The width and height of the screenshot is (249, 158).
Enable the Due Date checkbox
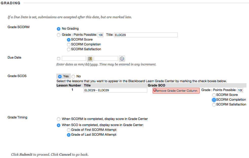(x=59, y=59)
